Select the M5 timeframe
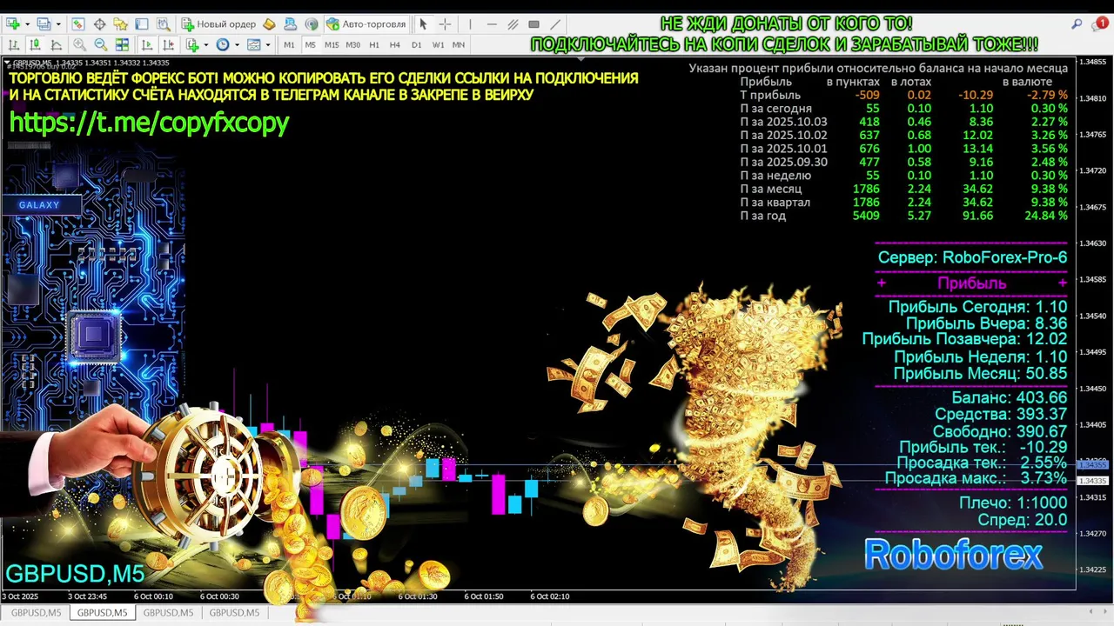1114x626 pixels. click(311, 44)
